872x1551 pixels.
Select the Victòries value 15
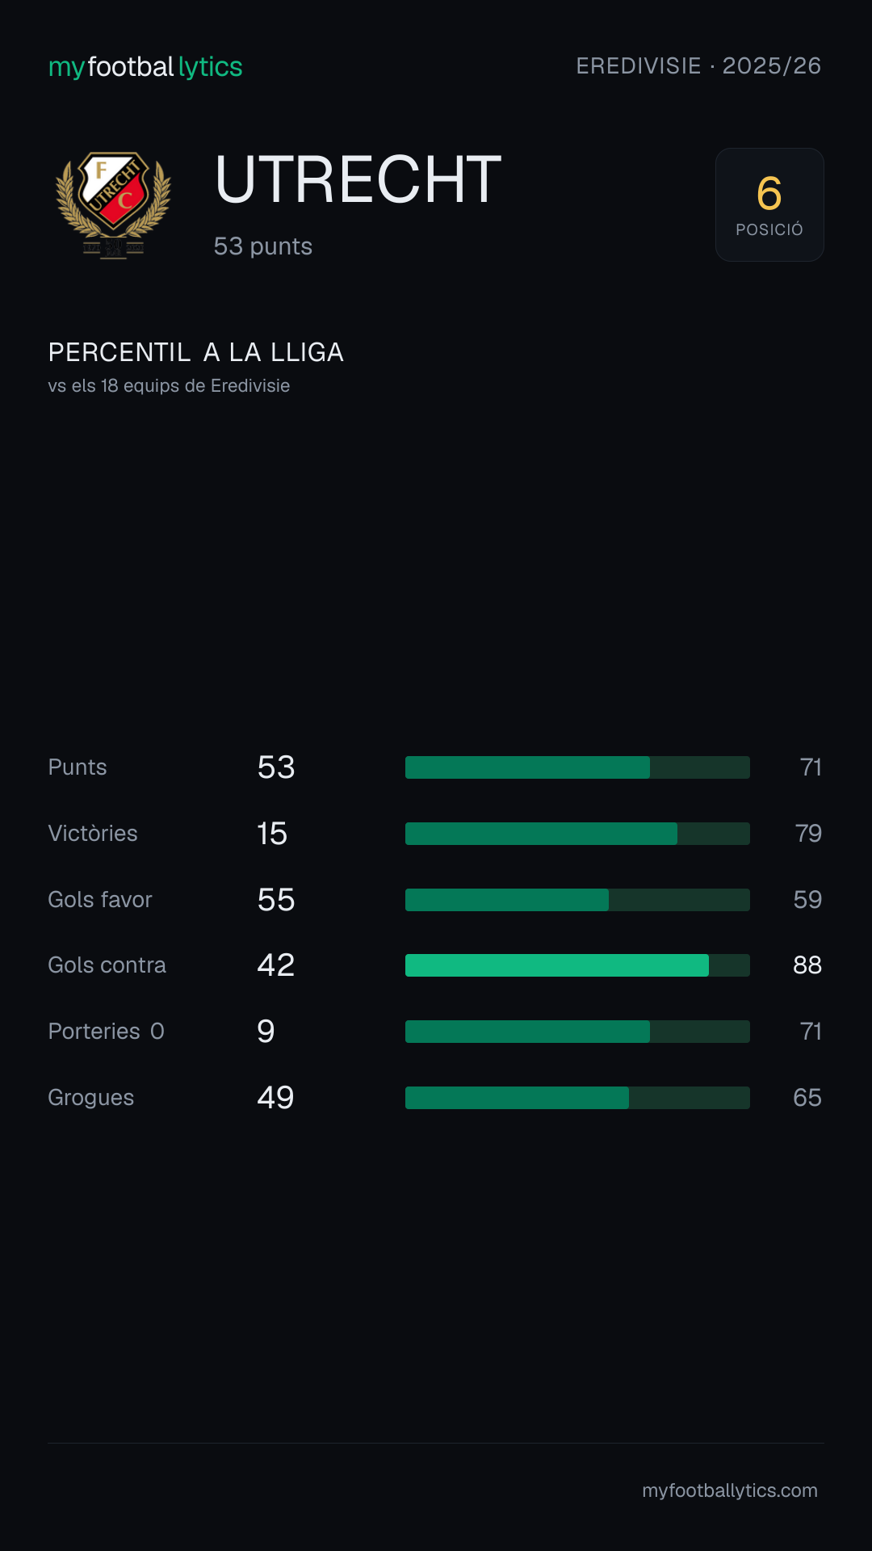point(272,834)
